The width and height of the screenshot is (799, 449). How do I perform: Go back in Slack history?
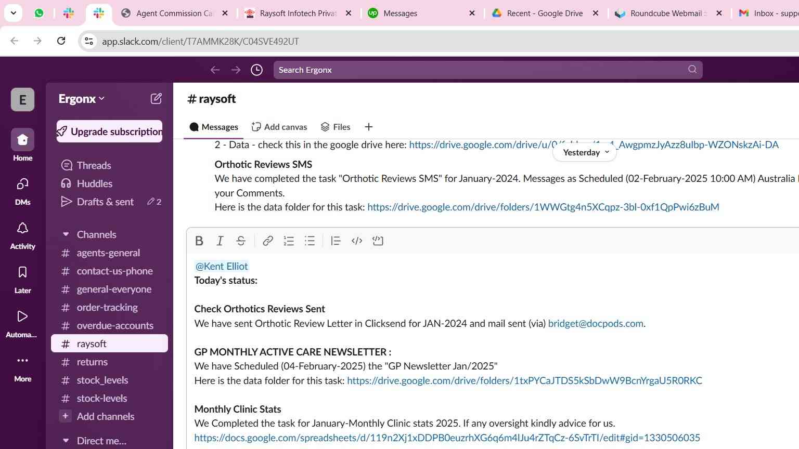[x=215, y=70]
